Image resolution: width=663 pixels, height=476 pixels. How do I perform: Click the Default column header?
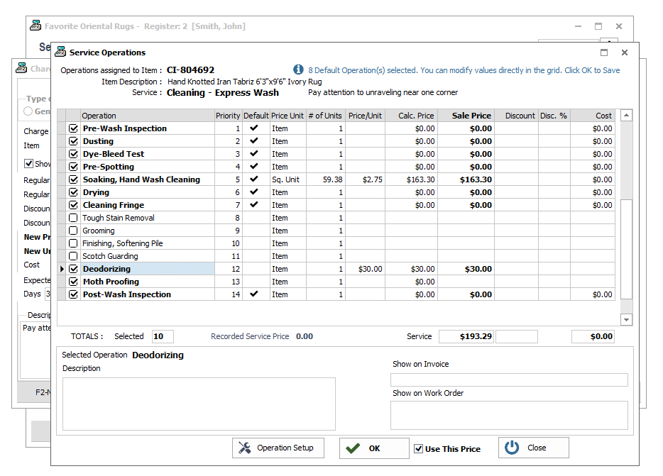(x=256, y=116)
